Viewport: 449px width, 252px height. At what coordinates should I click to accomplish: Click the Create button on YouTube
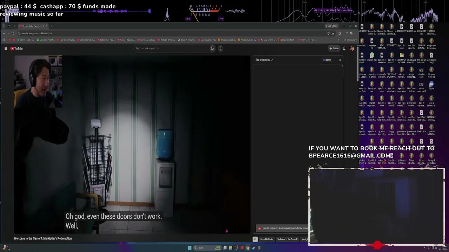click(334, 49)
